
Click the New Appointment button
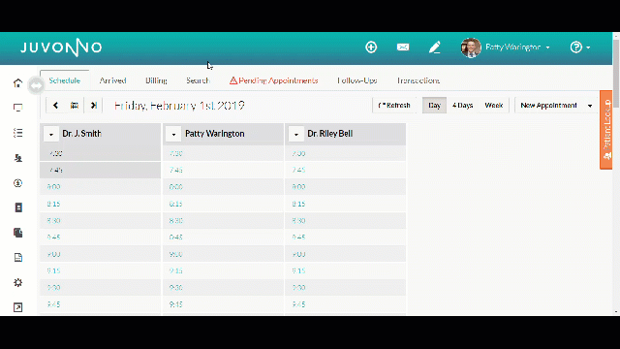pos(549,106)
